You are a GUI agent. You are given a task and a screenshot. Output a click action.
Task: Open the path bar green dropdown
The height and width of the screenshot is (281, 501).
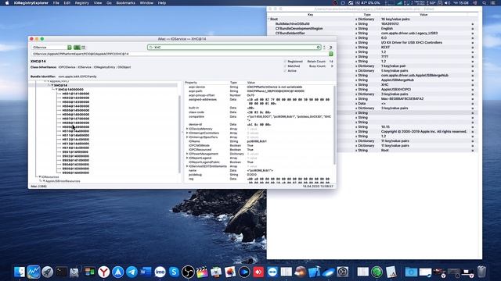click(331, 54)
